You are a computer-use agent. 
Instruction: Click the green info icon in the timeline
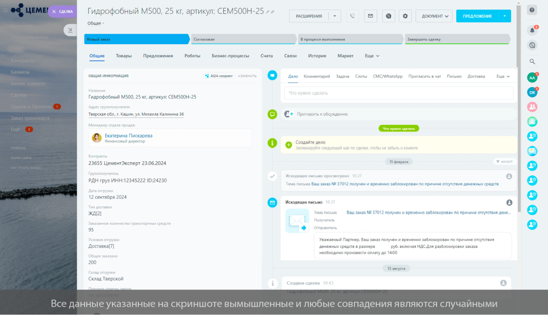[x=273, y=143]
